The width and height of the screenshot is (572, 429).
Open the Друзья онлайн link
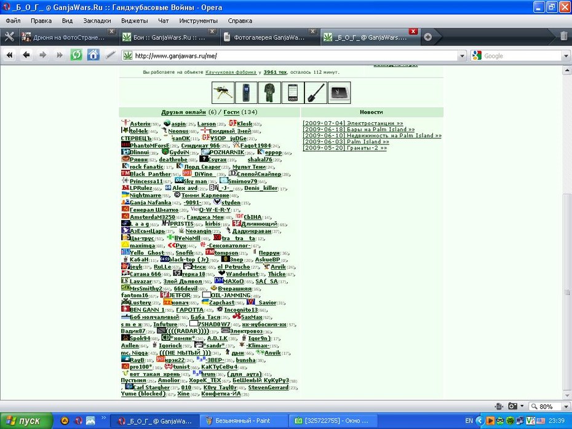[183, 112]
